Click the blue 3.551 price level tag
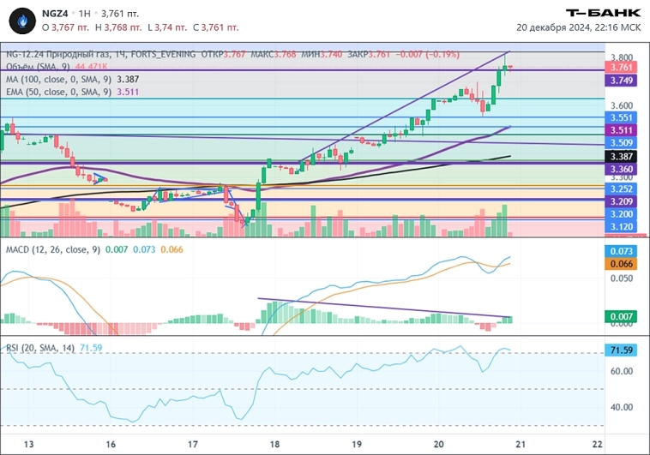Image resolution: width=650 pixels, height=455 pixels. point(623,117)
